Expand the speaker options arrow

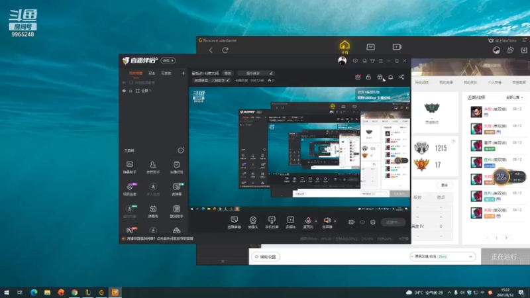(335, 221)
